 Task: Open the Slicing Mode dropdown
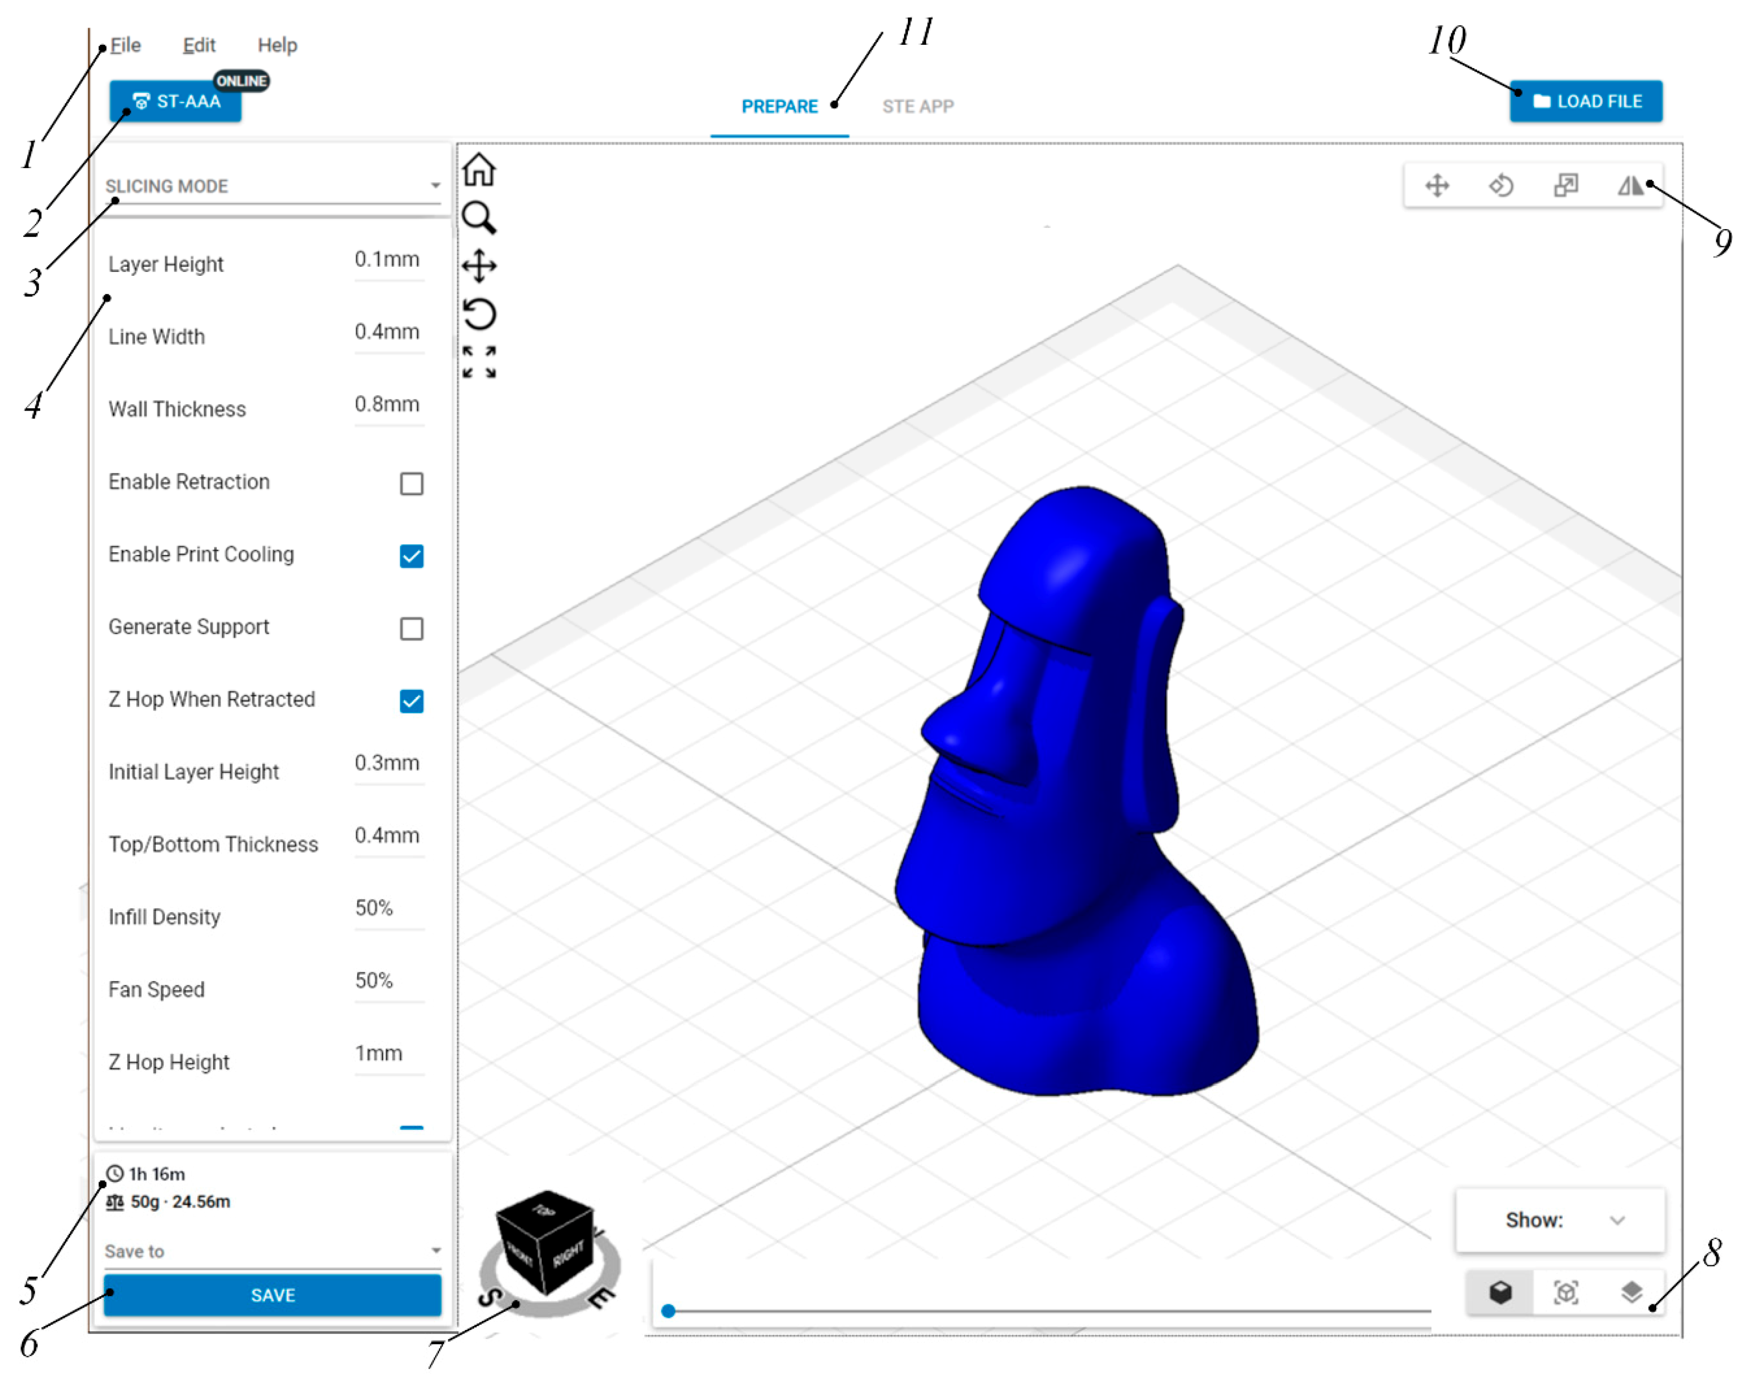pyautogui.click(x=272, y=186)
